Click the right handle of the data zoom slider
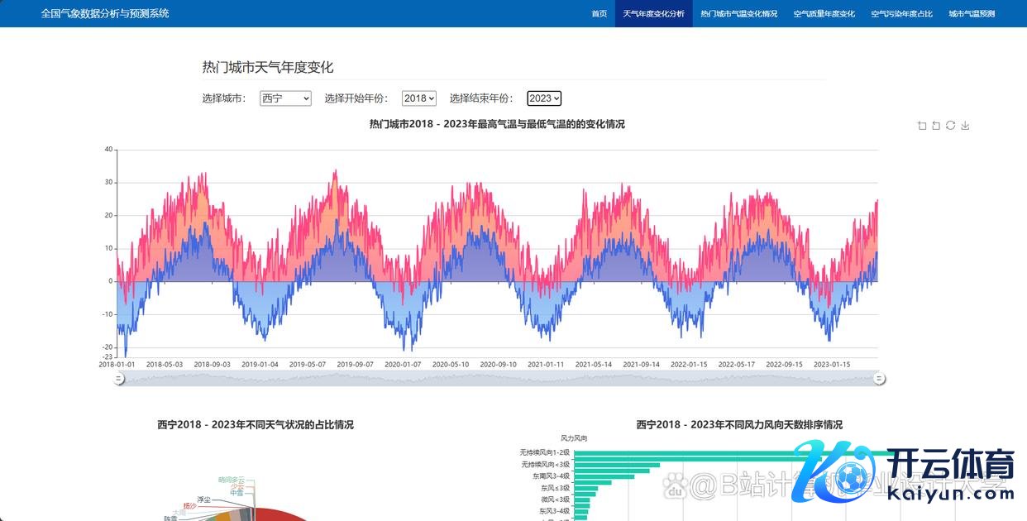1027x521 pixels. [880, 379]
